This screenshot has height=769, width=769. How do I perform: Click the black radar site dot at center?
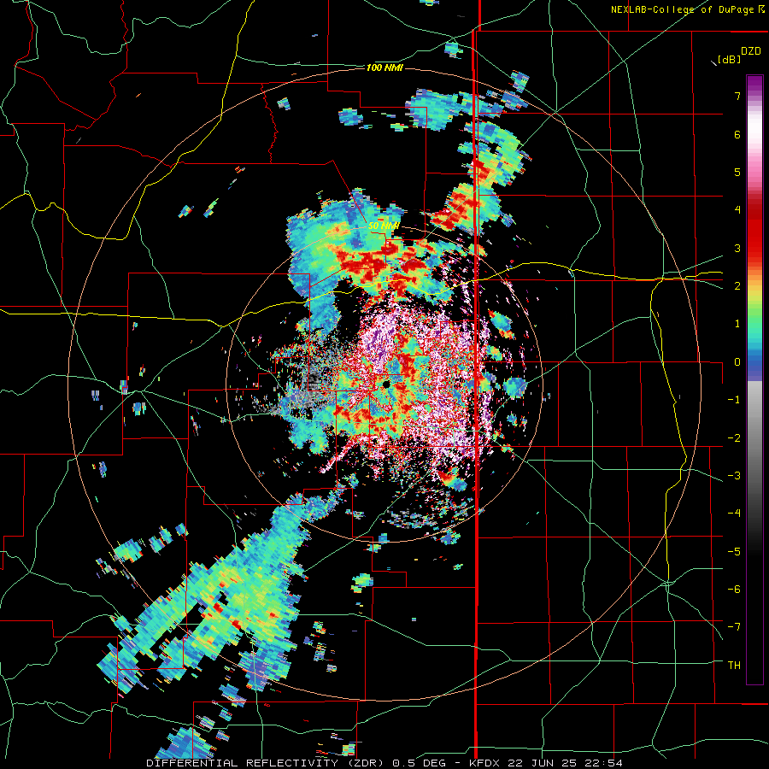coord(386,385)
